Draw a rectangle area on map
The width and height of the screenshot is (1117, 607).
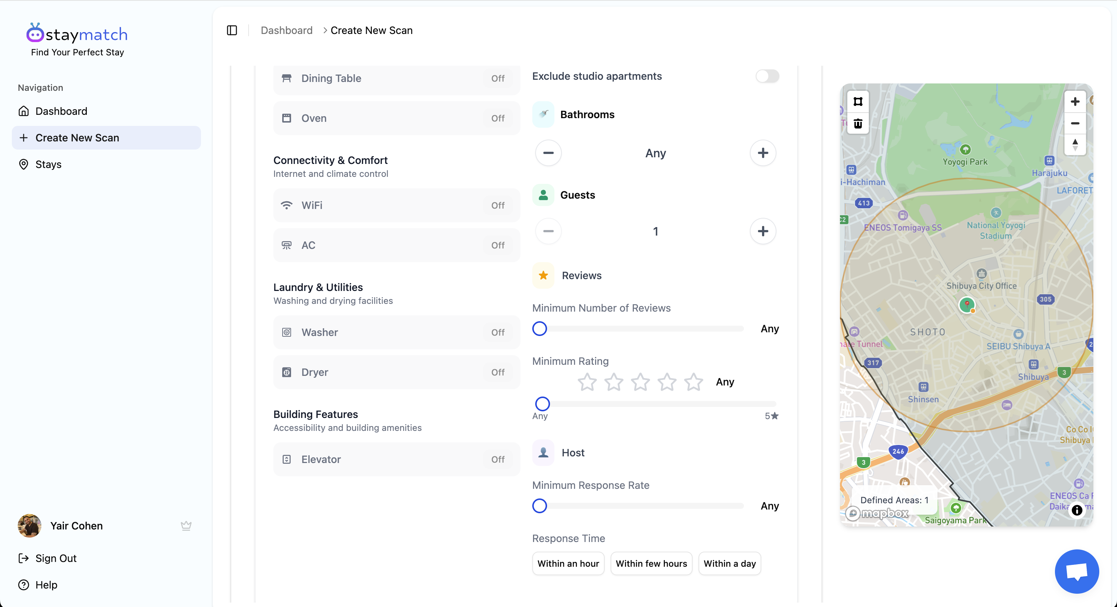pos(858,102)
